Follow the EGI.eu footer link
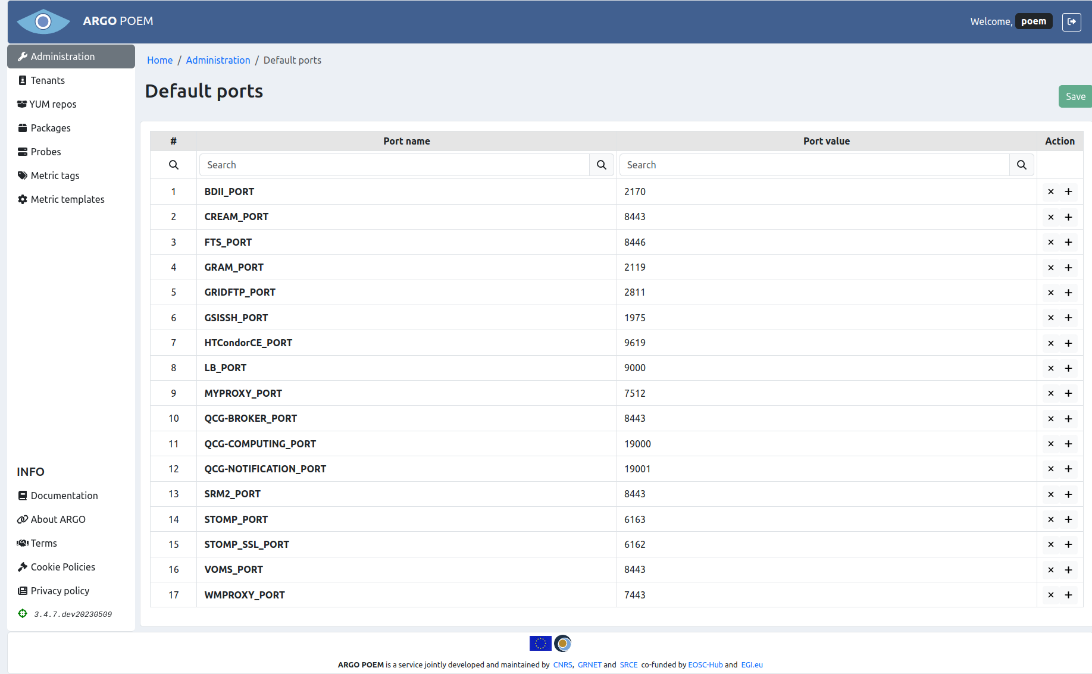This screenshot has height=674, width=1092. click(x=752, y=664)
